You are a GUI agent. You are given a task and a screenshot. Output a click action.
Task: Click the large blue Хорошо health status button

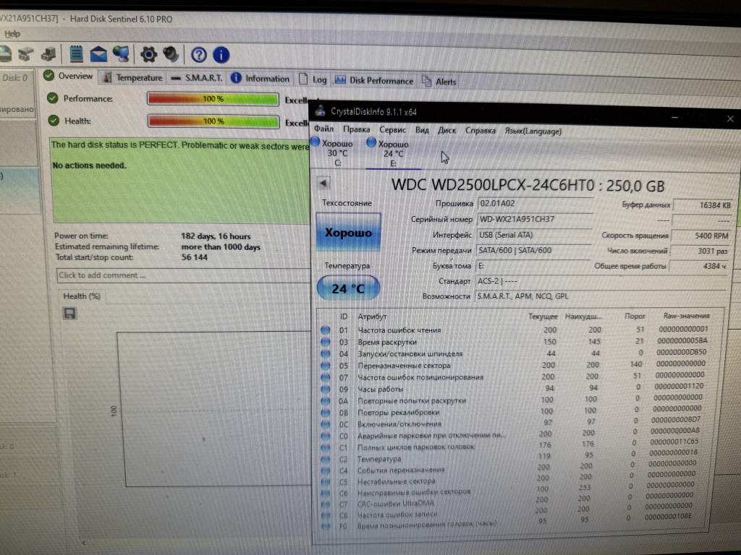[348, 232]
